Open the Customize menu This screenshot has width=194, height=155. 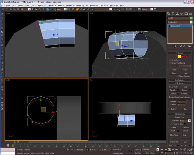(x=104, y=6)
